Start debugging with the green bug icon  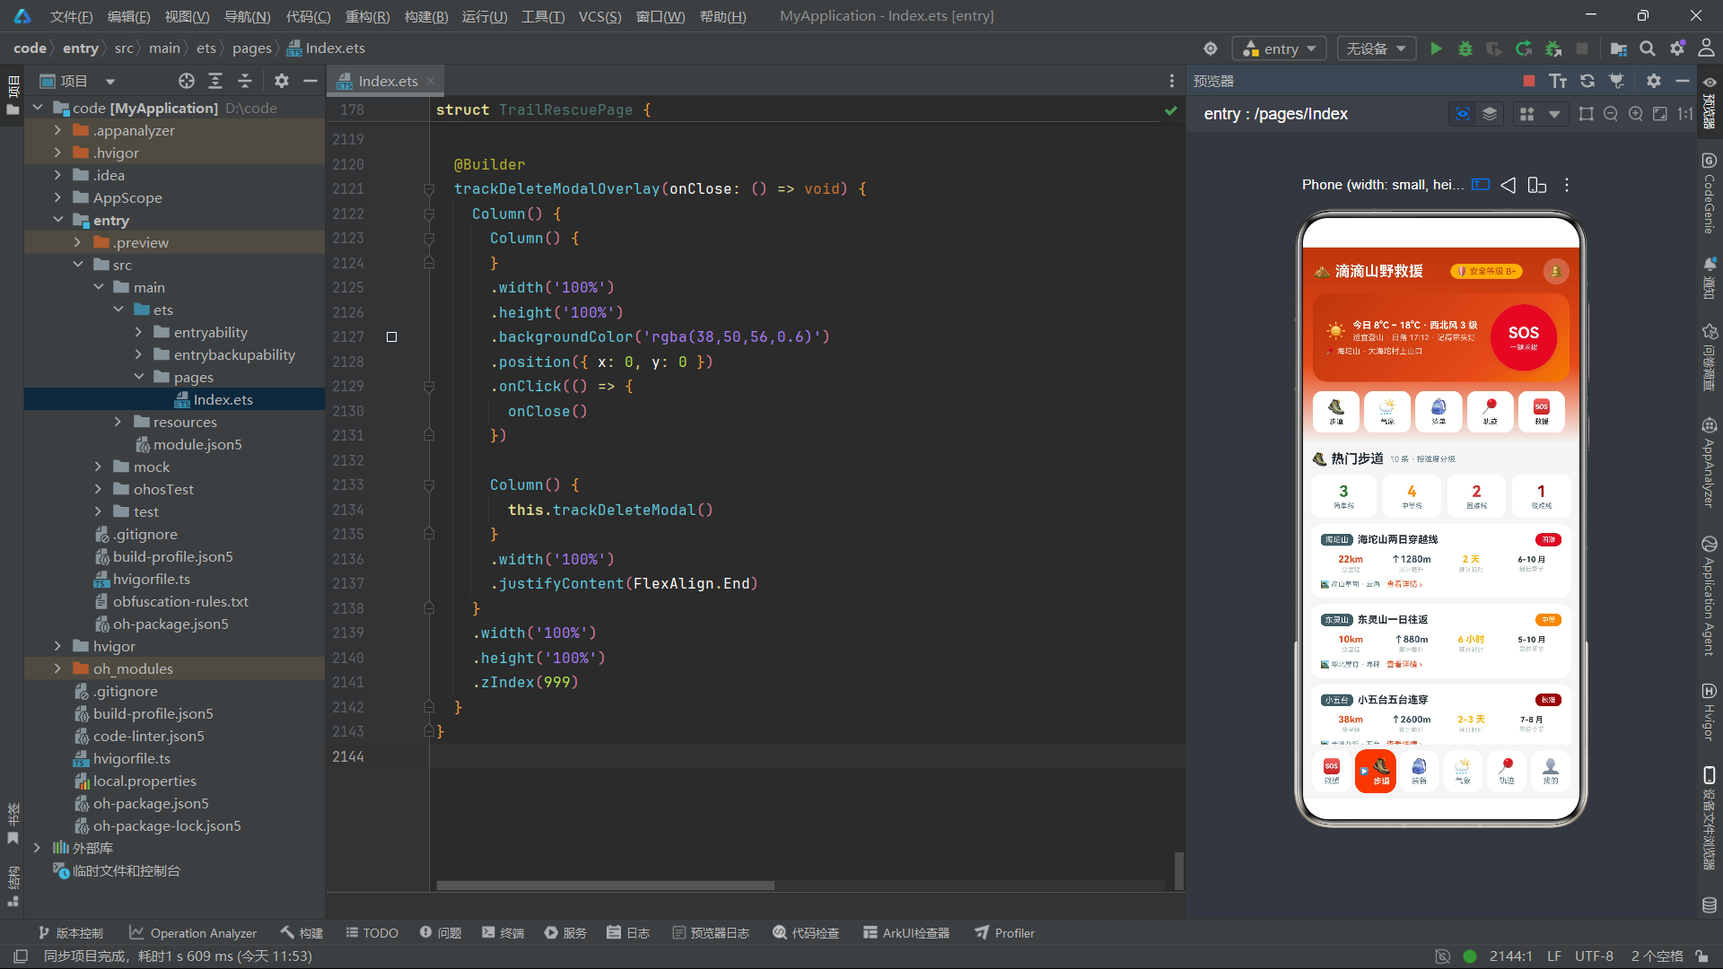pos(1465,48)
